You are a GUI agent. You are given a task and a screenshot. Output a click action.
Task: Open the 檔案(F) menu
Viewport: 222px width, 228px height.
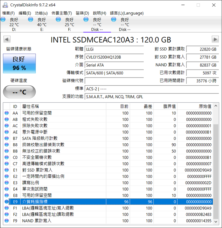pos(9,13)
